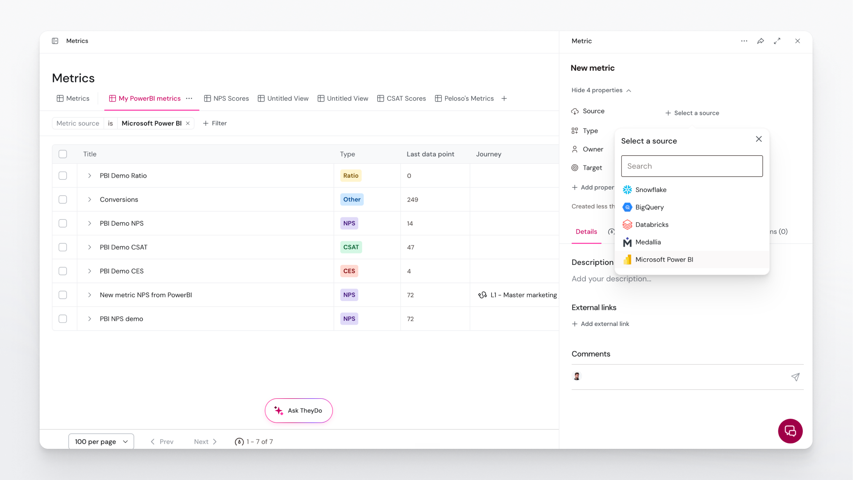Click the Type property icon
Viewport: 853px width, 480px height.
point(575,131)
